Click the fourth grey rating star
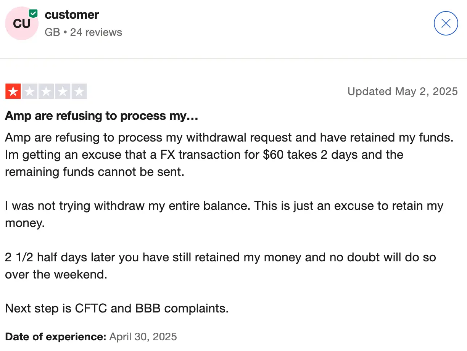This screenshot has height=351, width=467. tap(62, 92)
